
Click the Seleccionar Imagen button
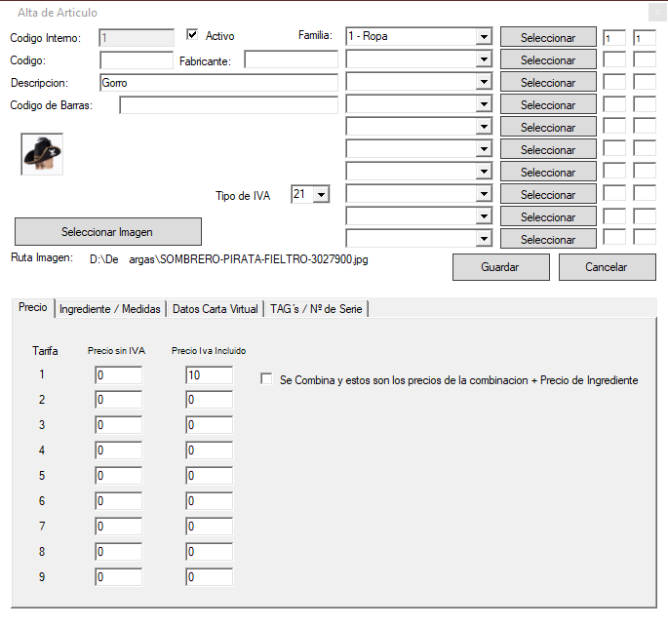(x=108, y=232)
